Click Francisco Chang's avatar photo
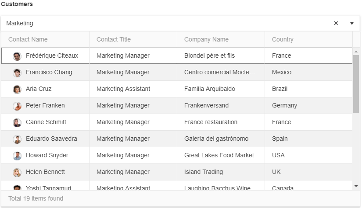362x208 pixels. tap(17, 73)
